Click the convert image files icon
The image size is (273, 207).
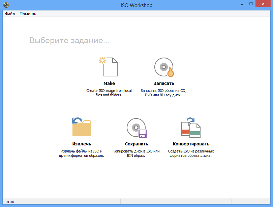[x=191, y=128]
